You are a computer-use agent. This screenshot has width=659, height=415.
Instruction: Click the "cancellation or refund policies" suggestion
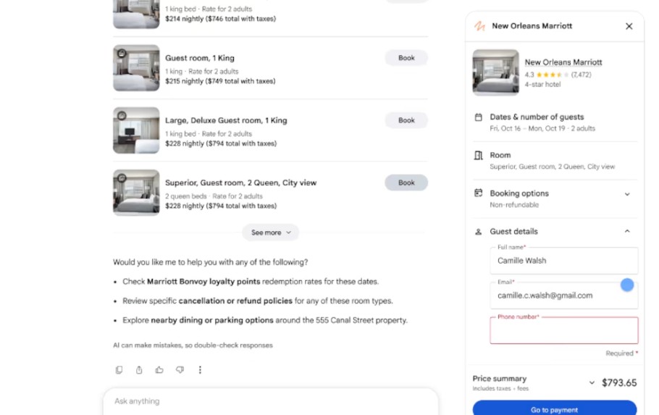pyautogui.click(x=235, y=301)
